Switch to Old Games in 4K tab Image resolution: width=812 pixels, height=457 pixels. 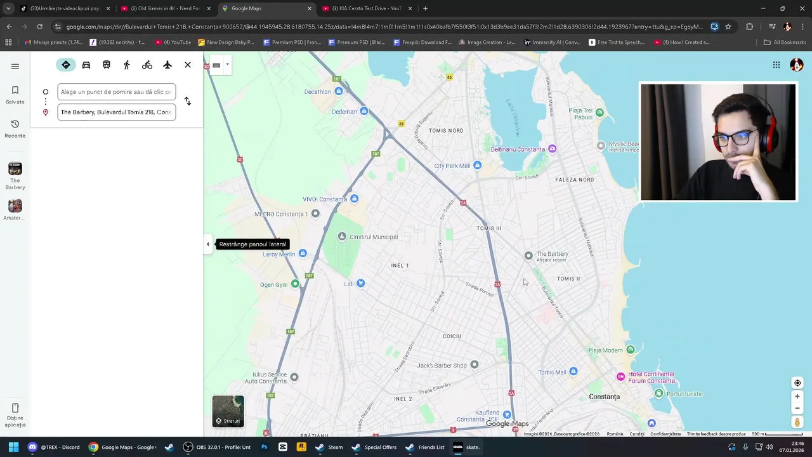(166, 8)
